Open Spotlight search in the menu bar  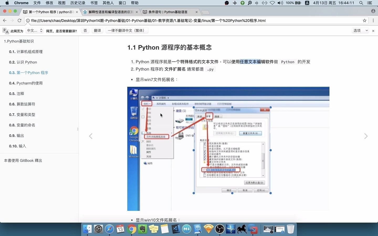point(361,3)
